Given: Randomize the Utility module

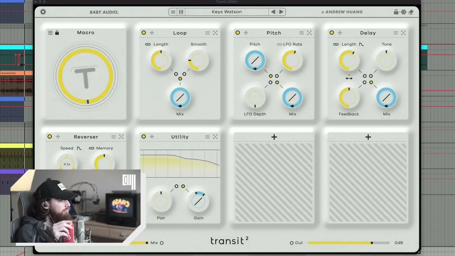Looking at the screenshot, I should (215, 137).
